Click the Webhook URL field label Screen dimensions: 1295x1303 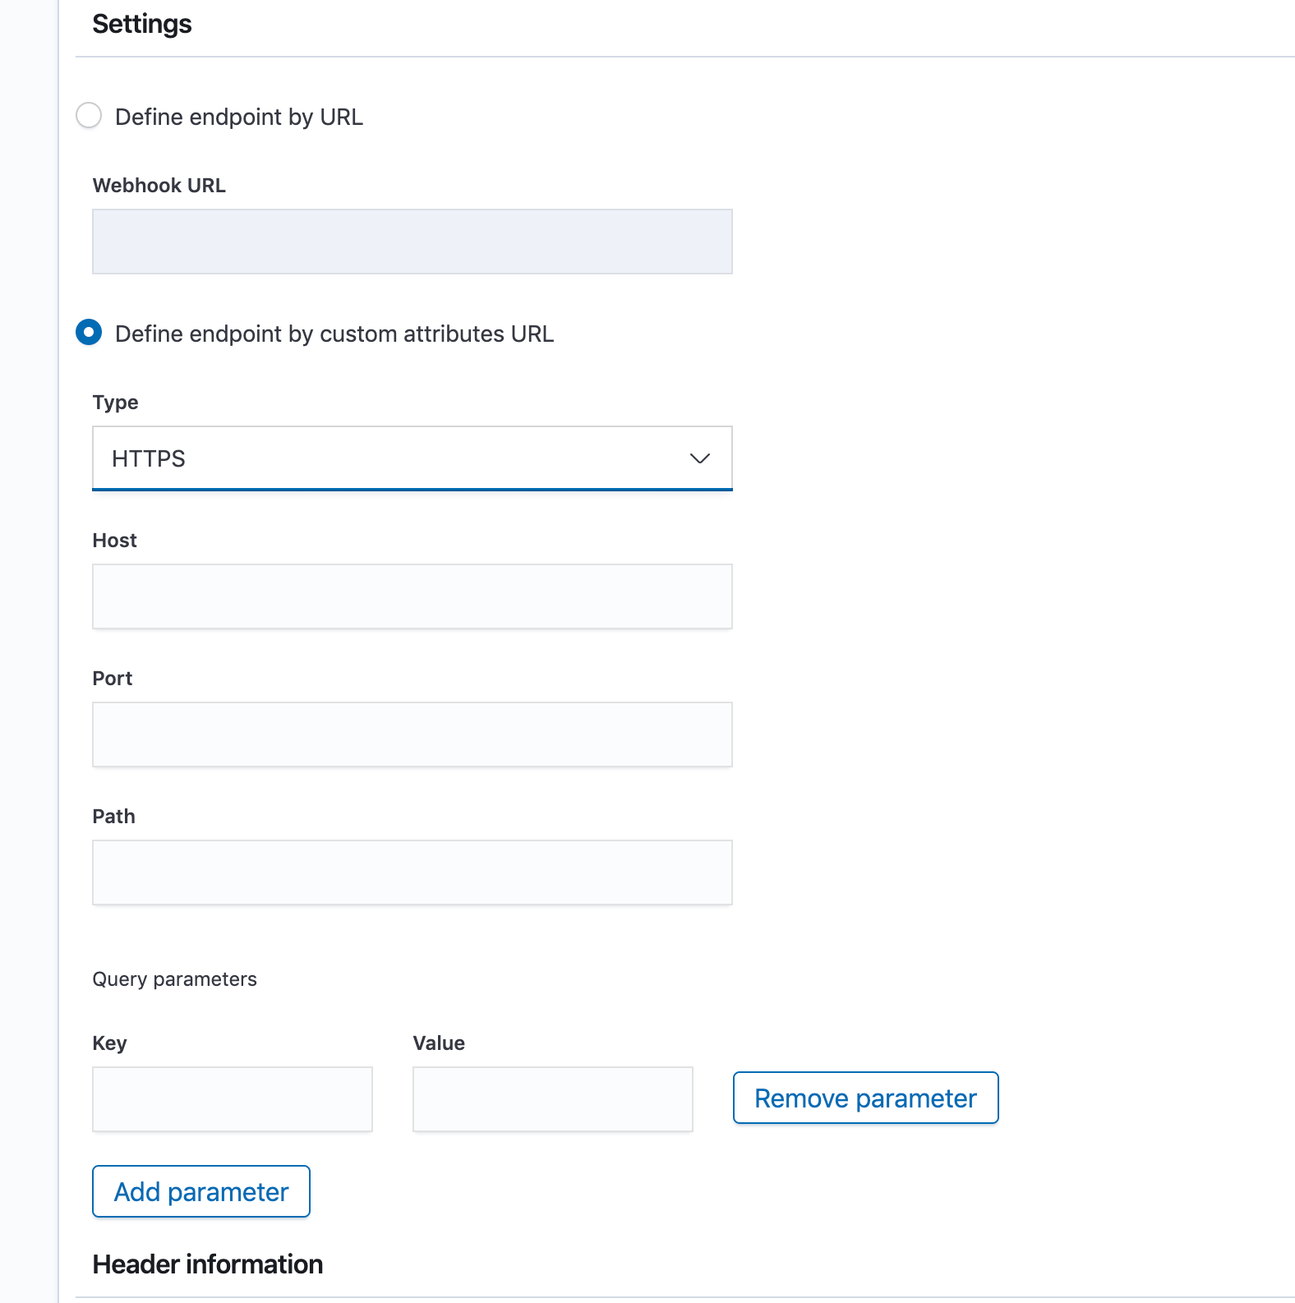tap(159, 186)
